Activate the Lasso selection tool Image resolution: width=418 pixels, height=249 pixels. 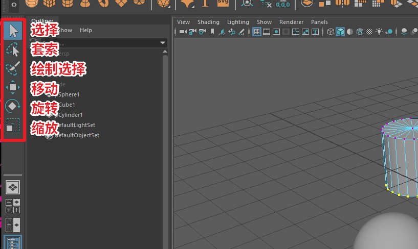(x=13, y=50)
